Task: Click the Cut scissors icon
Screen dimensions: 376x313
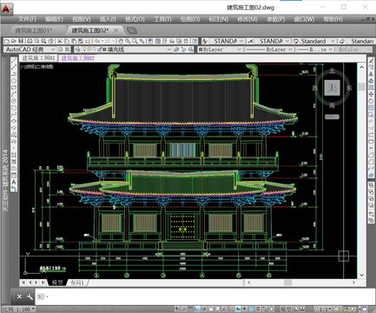Action: coord(60,41)
